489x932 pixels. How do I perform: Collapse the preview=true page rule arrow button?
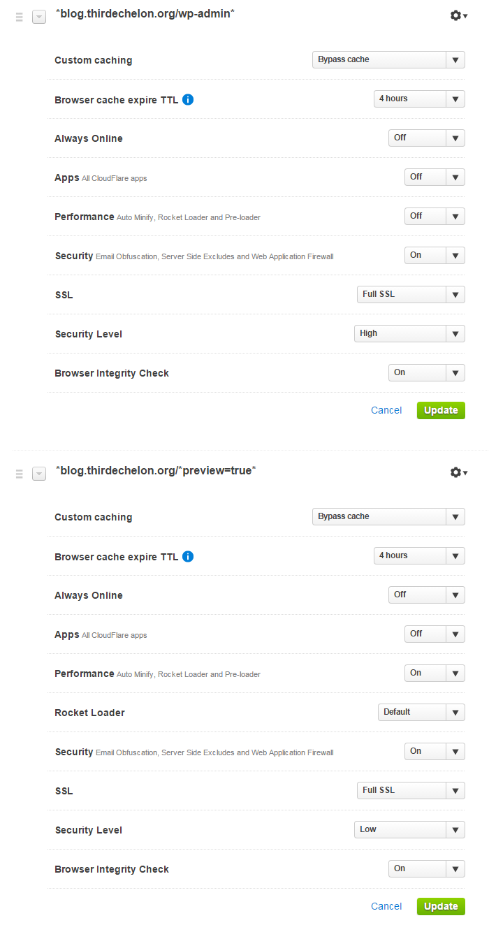point(39,474)
